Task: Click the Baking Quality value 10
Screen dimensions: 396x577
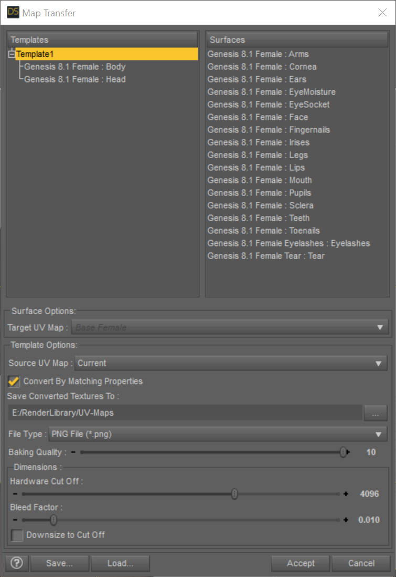Action: (x=371, y=452)
